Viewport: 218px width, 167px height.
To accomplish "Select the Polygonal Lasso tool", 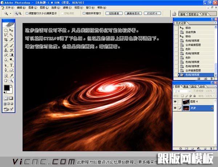I will (x=6, y=35).
